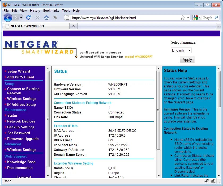Click the Stop loading X icon
The width and height of the screenshot is (223, 186).
37,18
